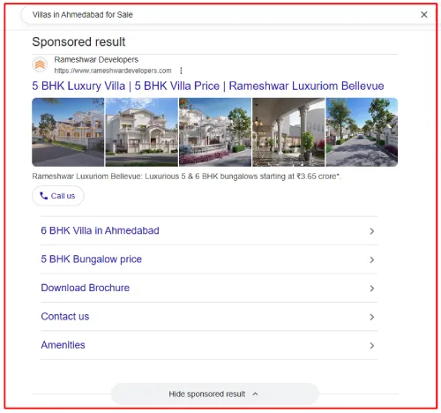This screenshot has width=441, height=413.
Task: Click chevron beside 6 BHK Villa in Ahmedabad
Action: tap(372, 231)
